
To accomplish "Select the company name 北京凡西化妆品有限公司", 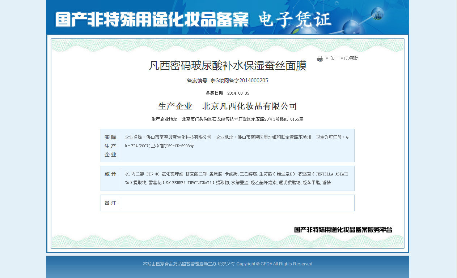I will pyautogui.click(x=250, y=106).
